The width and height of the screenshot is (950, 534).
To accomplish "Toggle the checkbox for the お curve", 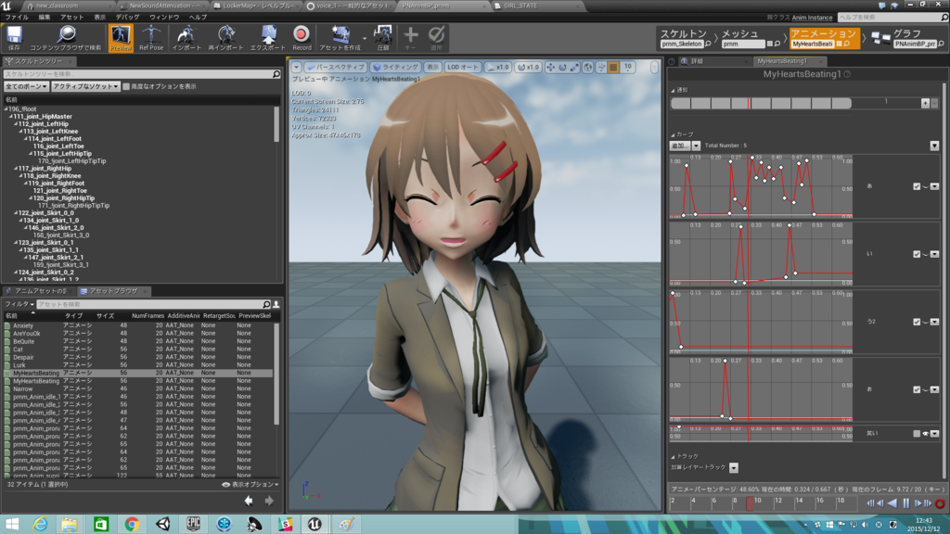I will (x=917, y=390).
